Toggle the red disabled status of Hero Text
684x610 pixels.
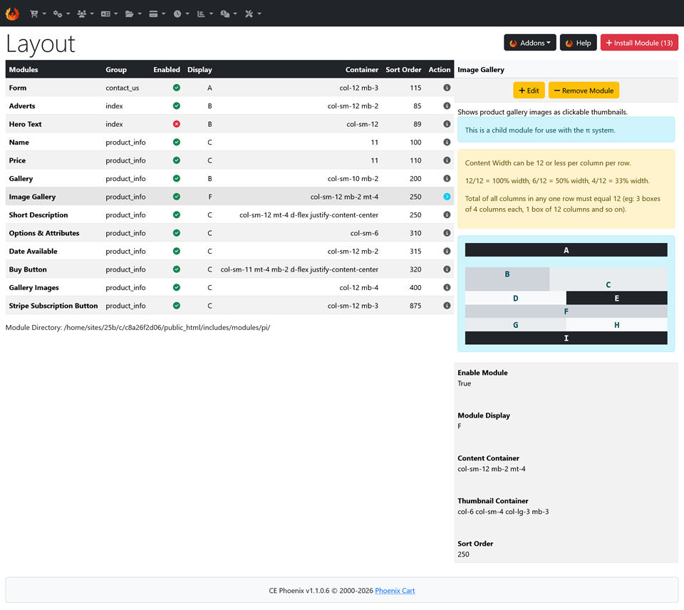(176, 124)
